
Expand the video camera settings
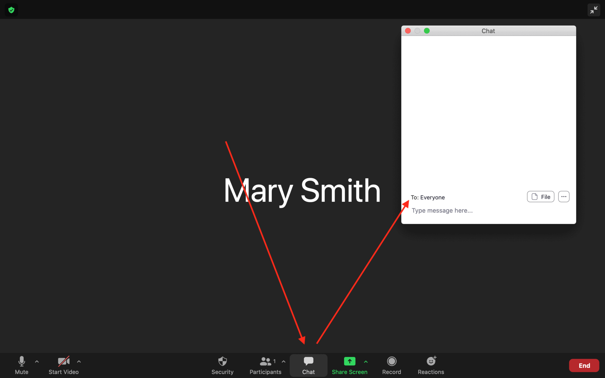[x=79, y=361]
